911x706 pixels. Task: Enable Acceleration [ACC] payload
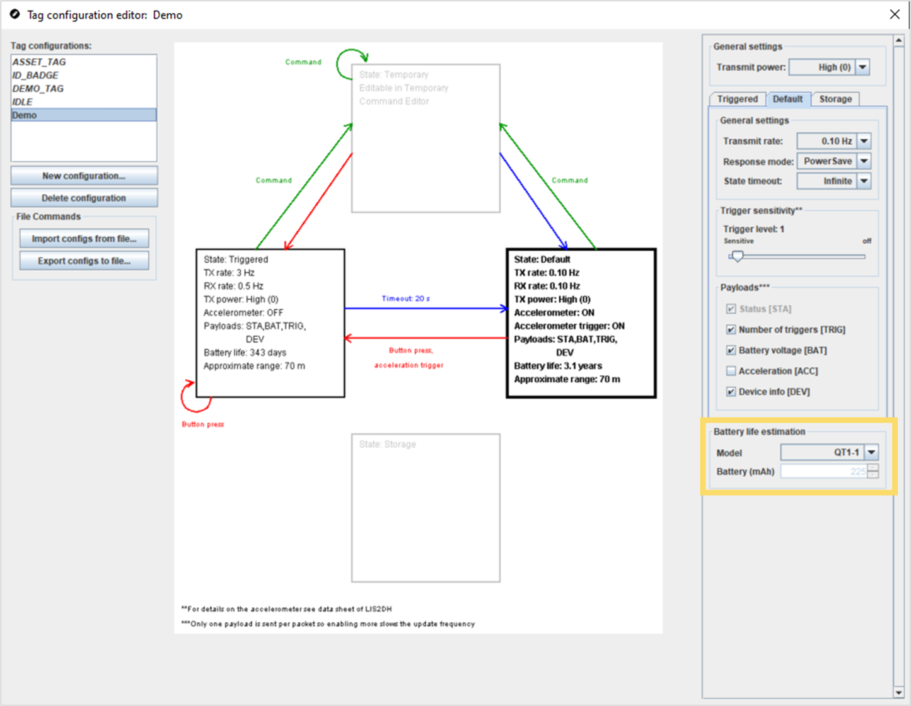[x=731, y=371]
